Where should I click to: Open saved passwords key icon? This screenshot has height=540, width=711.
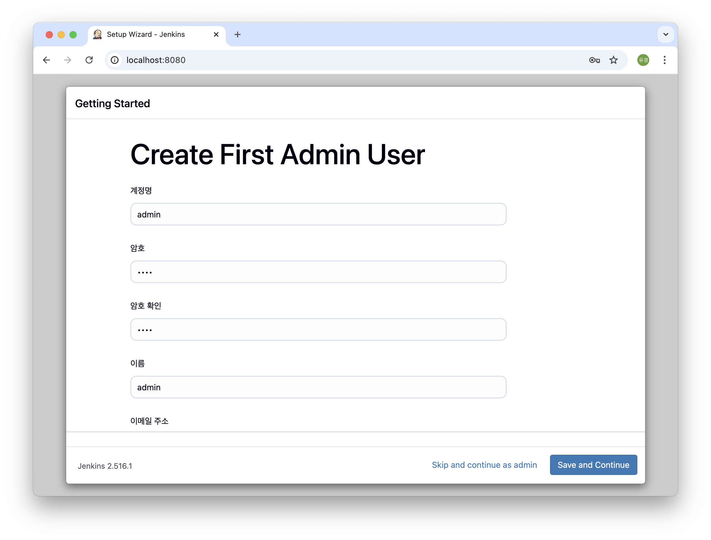594,60
